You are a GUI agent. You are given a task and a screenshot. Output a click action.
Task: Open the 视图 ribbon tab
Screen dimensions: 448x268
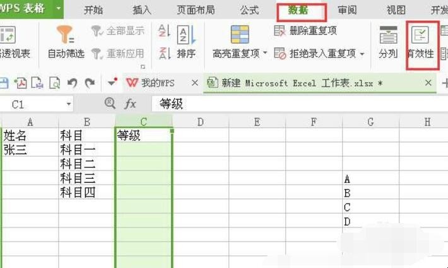coord(396,10)
